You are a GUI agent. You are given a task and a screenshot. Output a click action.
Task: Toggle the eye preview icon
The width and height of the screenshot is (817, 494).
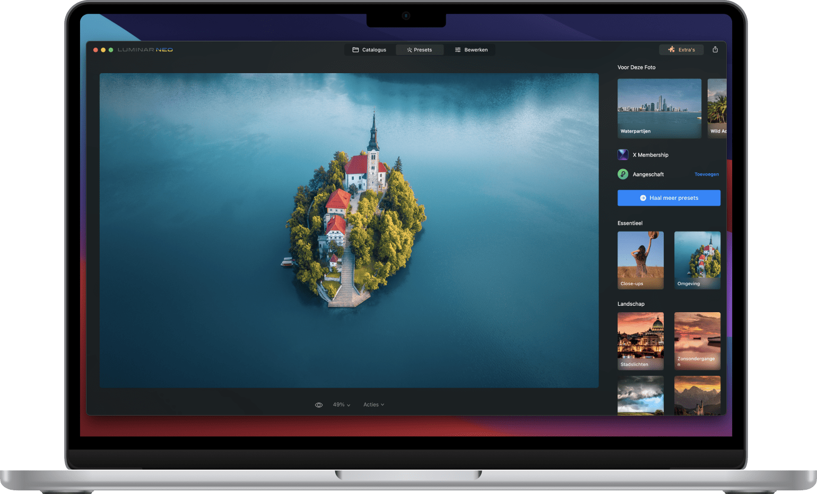pyautogui.click(x=319, y=405)
